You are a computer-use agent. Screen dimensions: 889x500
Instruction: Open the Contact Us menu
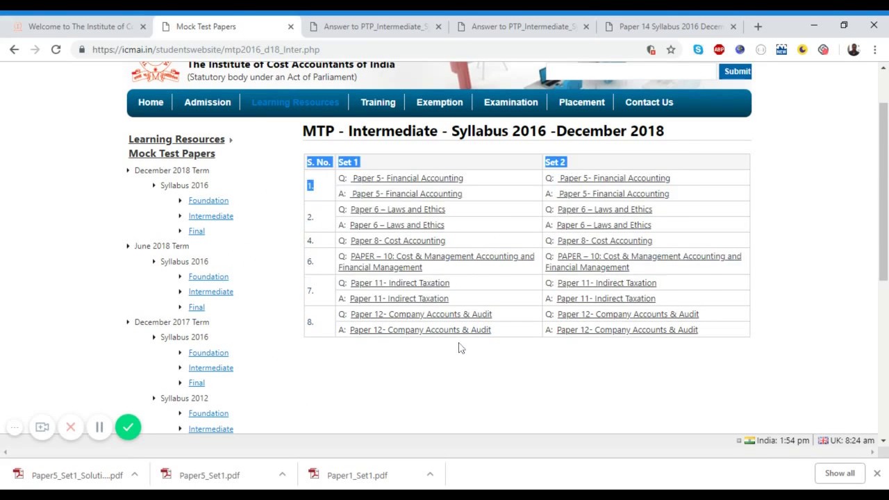tap(649, 102)
